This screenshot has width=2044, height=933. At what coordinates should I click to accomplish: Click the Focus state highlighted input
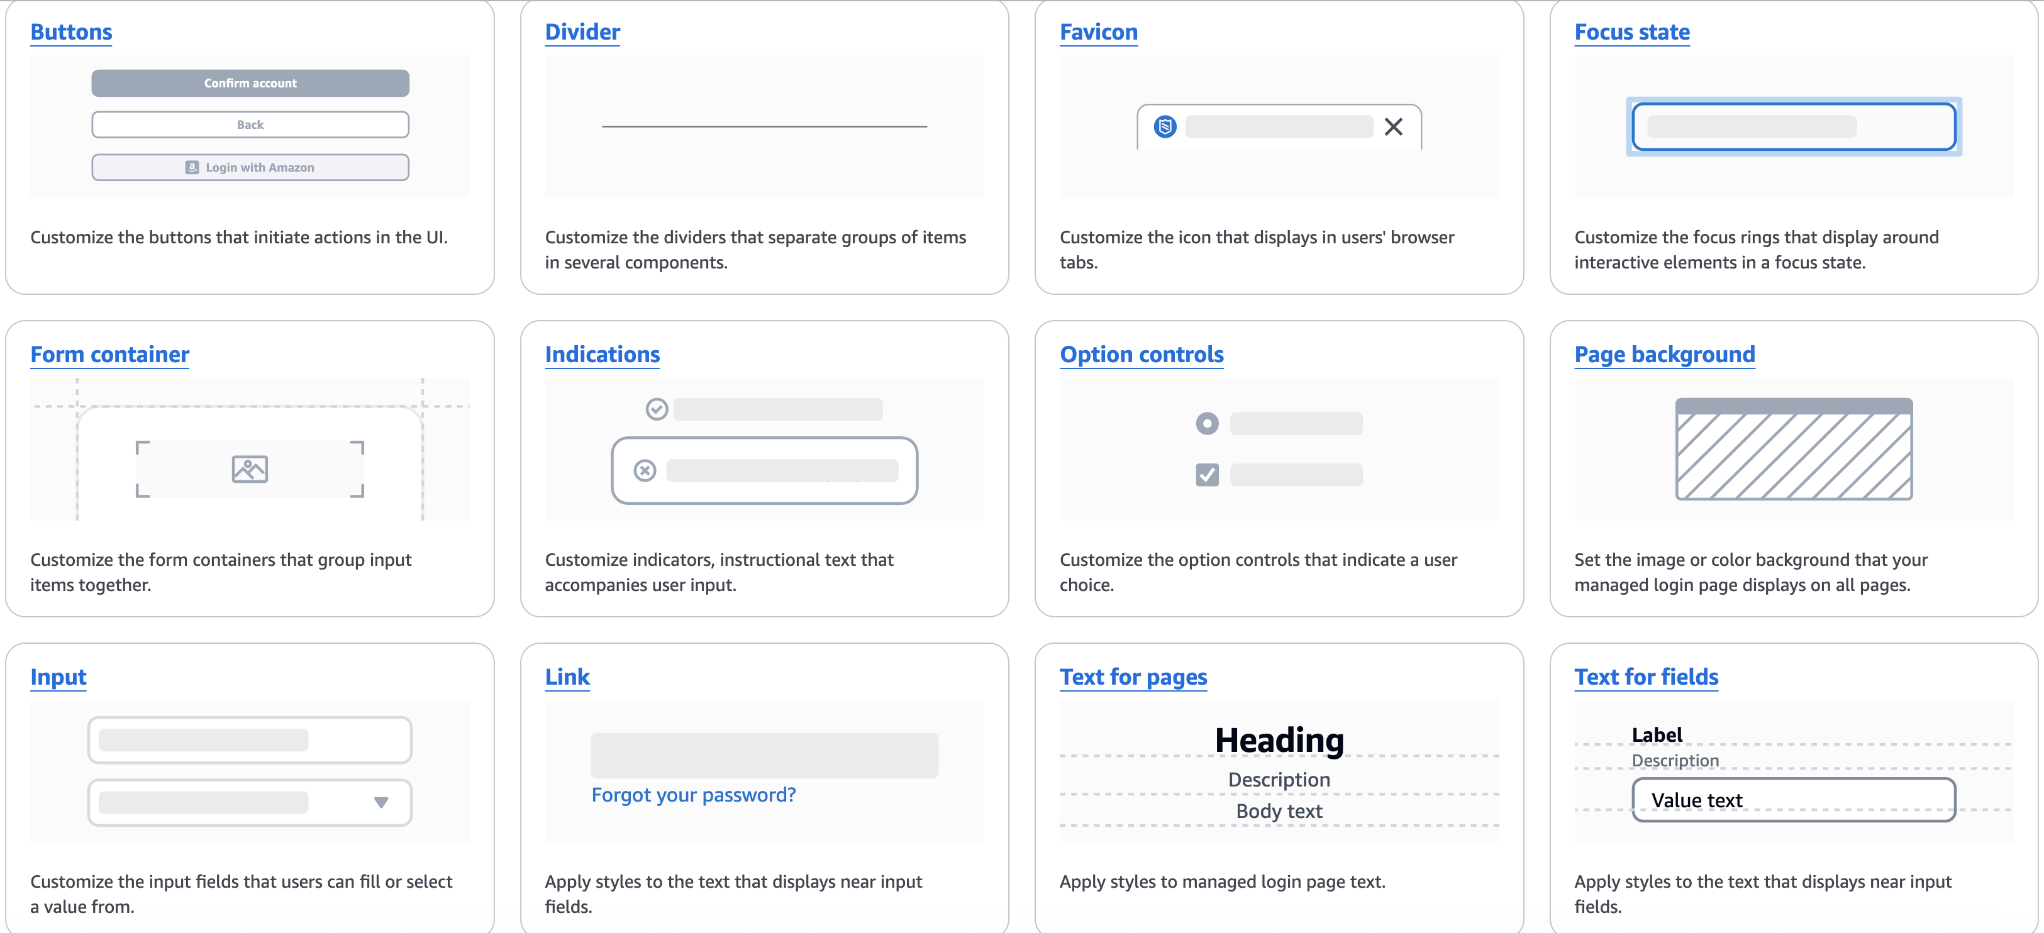1793,127
